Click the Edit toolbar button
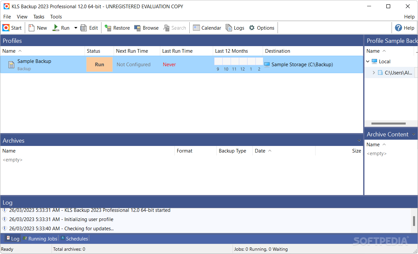Screen dimensions: 418x254 click(90, 28)
